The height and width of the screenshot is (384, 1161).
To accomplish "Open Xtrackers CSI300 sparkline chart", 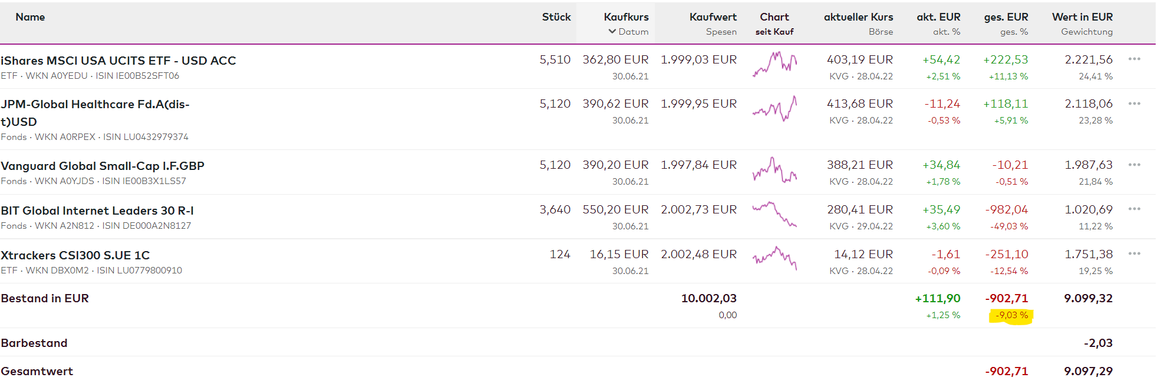I will [774, 258].
